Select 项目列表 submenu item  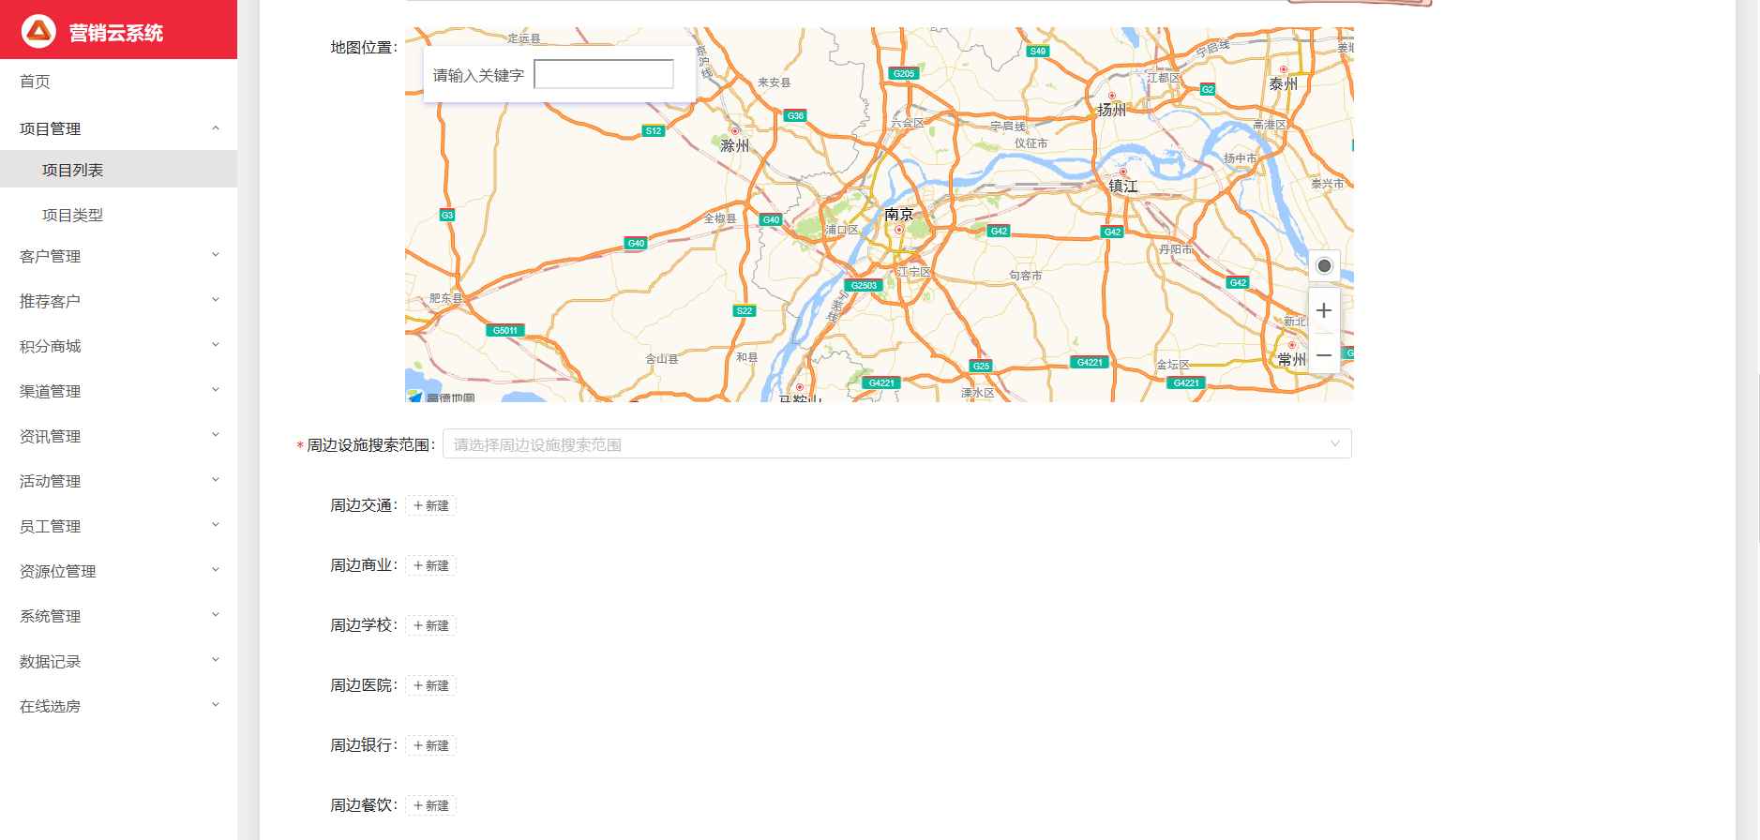118,170
